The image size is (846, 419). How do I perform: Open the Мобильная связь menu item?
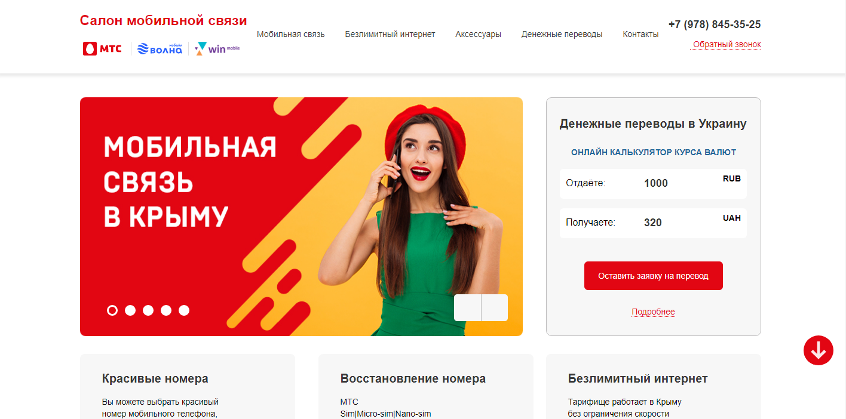coord(291,34)
